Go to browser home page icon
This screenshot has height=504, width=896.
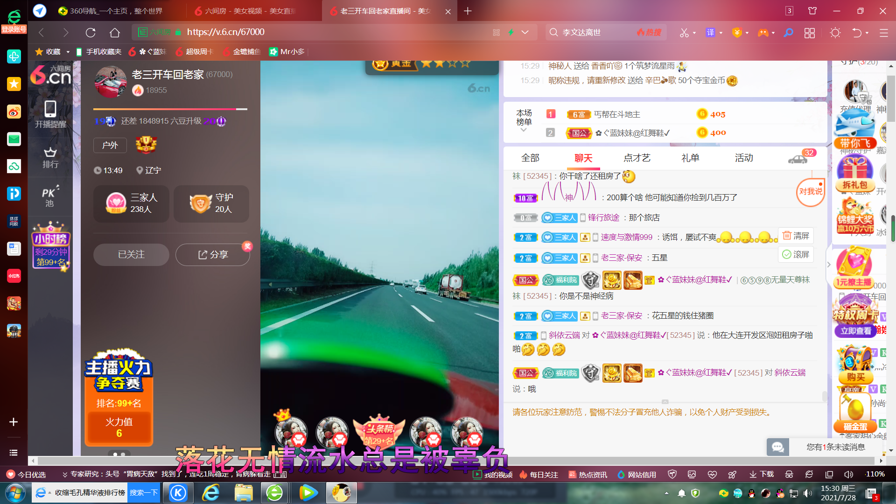click(x=115, y=33)
